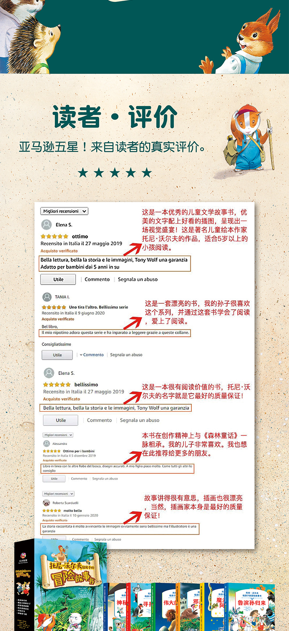Image resolution: width=289 pixels, height=631 pixels.
Task: Click the Utile button under the ottimo review
Action: 58,279
